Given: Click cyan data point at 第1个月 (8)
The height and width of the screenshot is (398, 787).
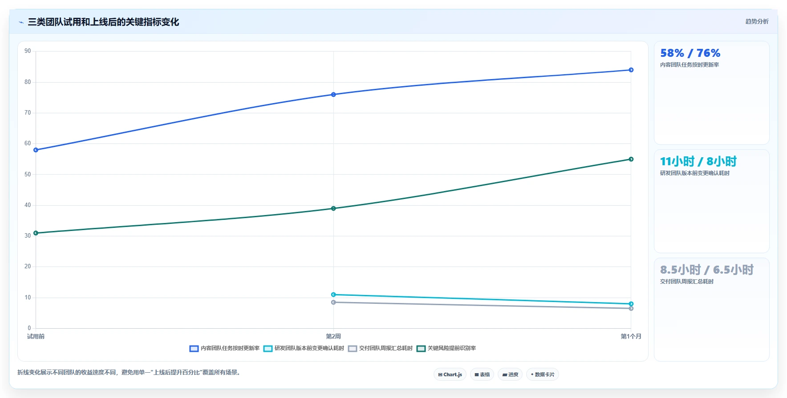Looking at the screenshot, I should (631, 304).
